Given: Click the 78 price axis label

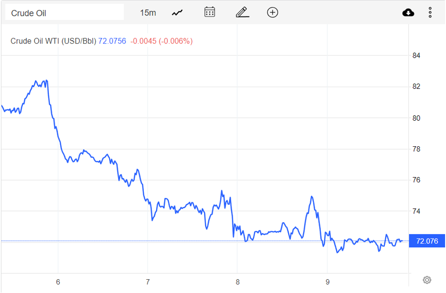Looking at the screenshot, I should (416, 149).
